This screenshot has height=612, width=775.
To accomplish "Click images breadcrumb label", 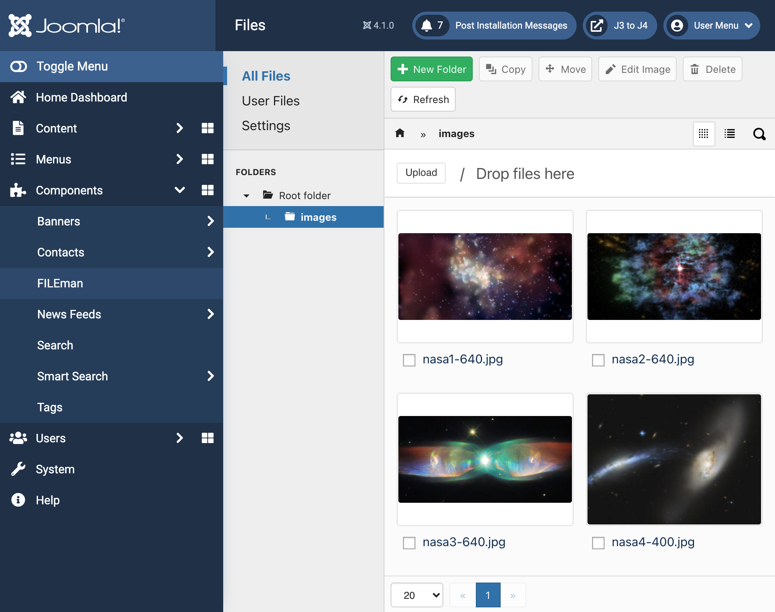I will [456, 134].
